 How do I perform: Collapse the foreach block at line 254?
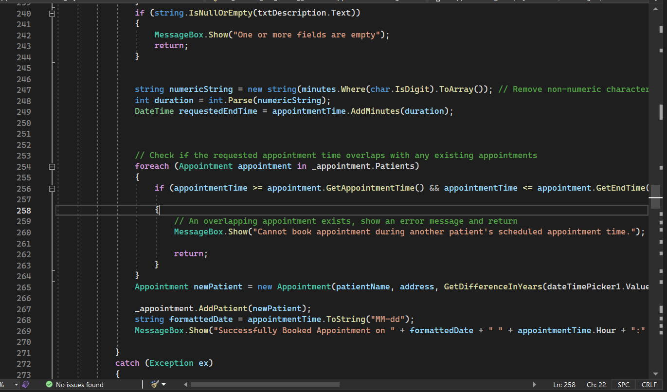[52, 166]
